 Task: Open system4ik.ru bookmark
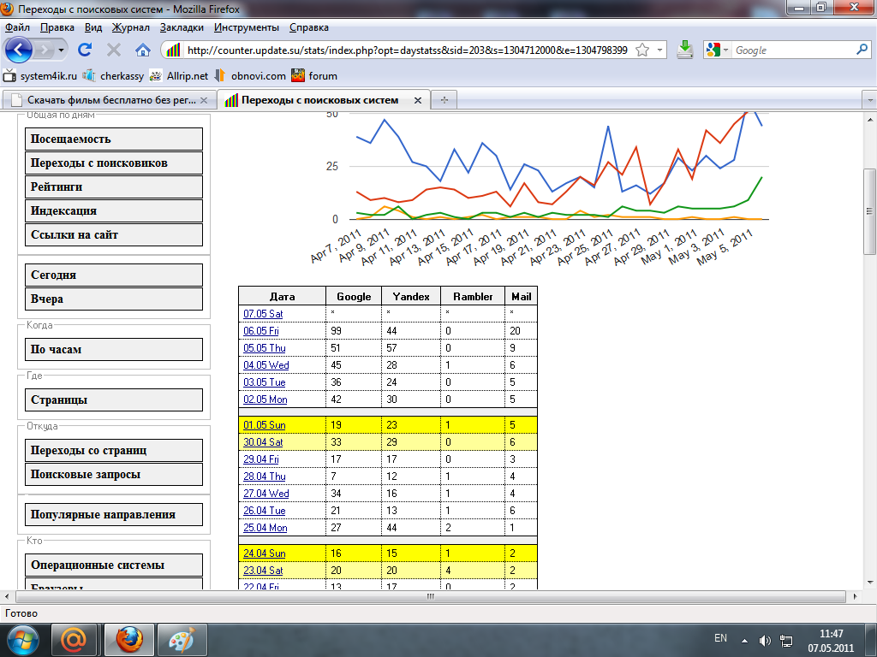(41, 76)
